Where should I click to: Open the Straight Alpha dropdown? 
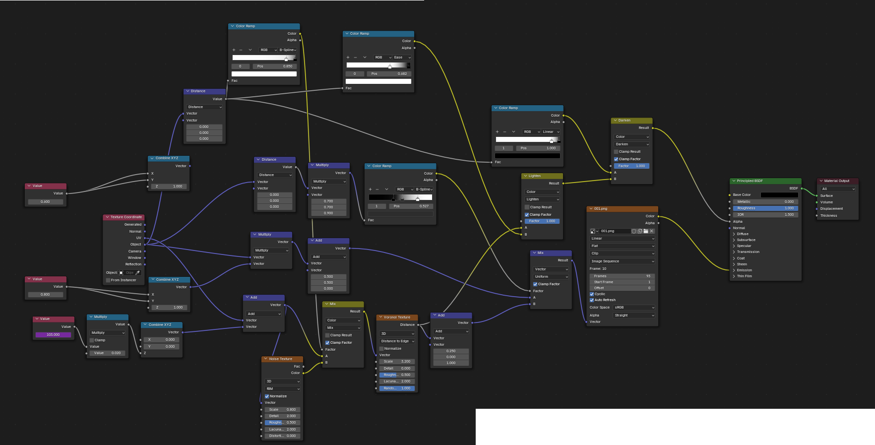click(634, 316)
